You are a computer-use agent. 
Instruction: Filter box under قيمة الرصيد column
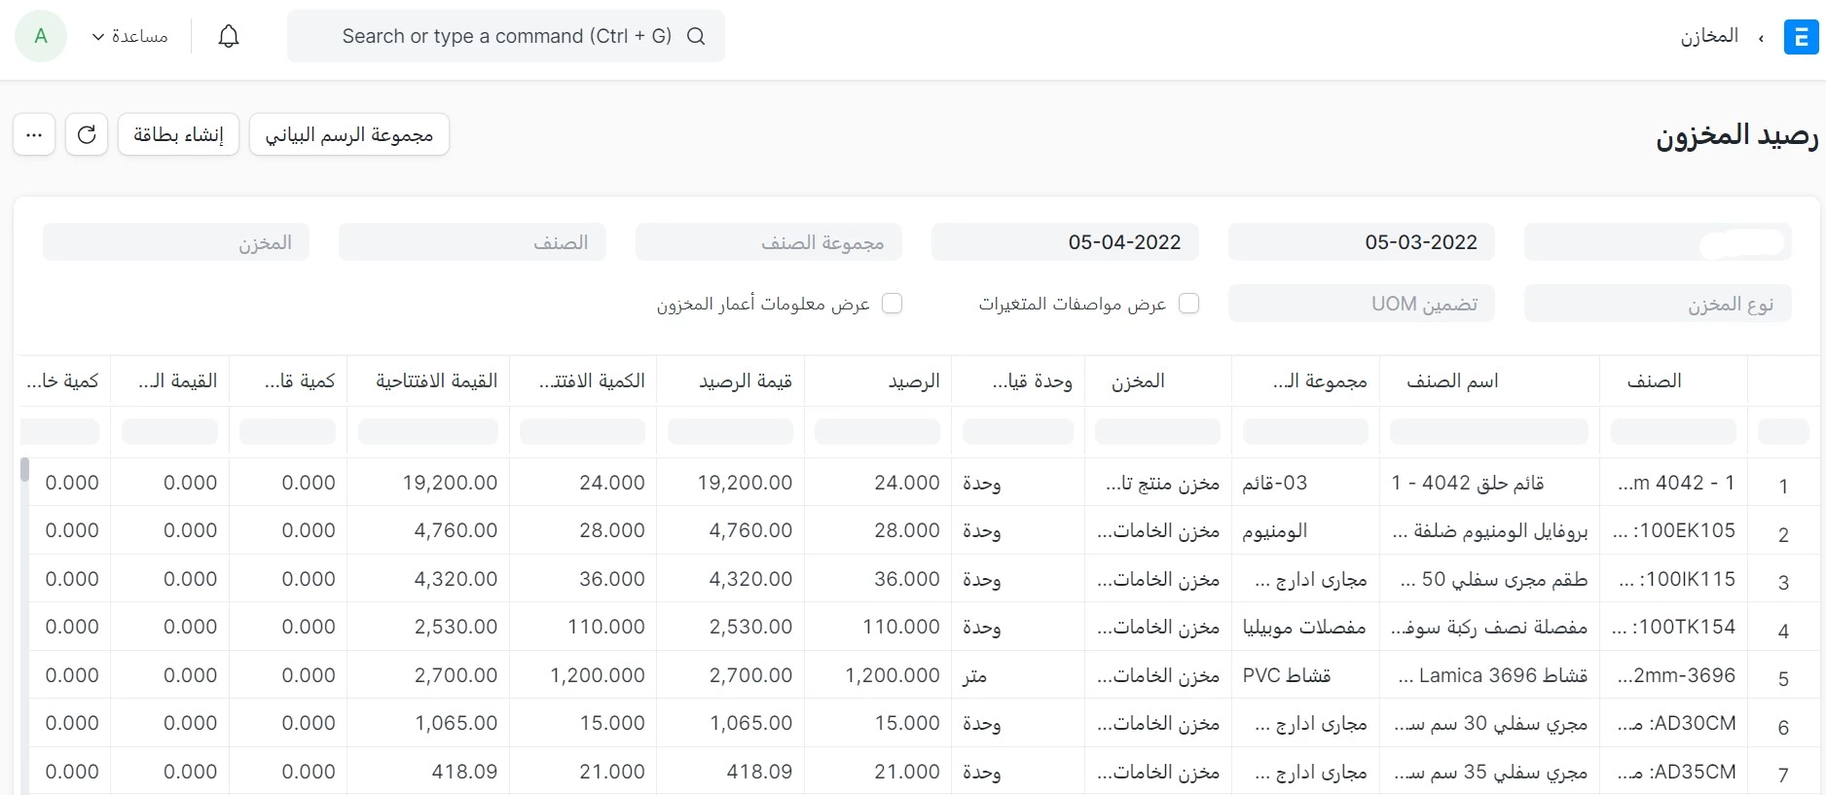pos(730,431)
